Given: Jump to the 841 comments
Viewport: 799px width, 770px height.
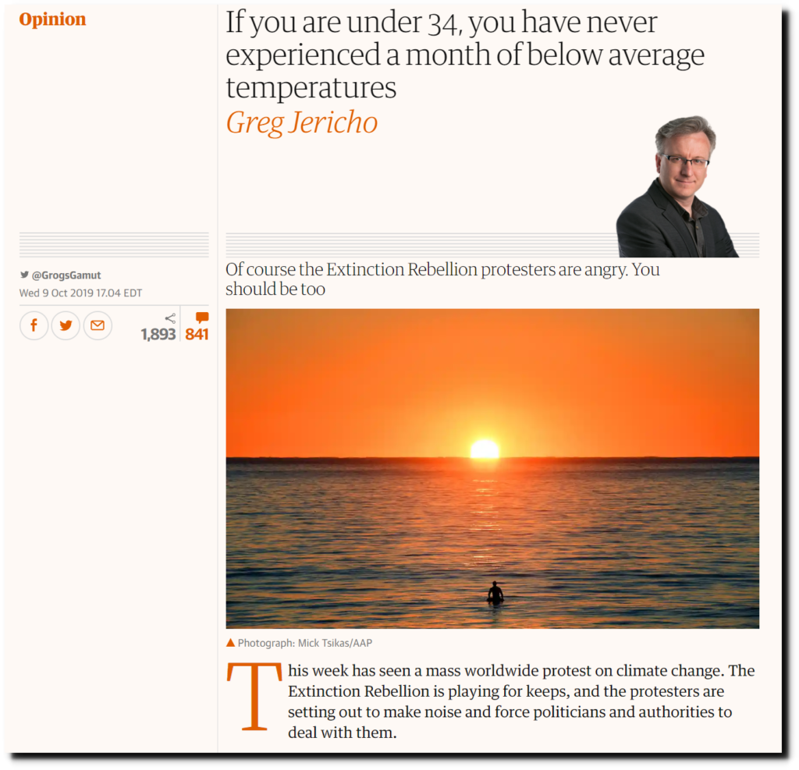Looking at the screenshot, I should tap(197, 335).
